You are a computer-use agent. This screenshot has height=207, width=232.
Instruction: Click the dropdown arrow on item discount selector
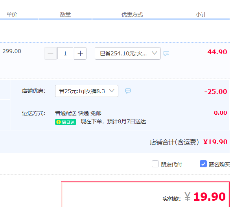155,53
